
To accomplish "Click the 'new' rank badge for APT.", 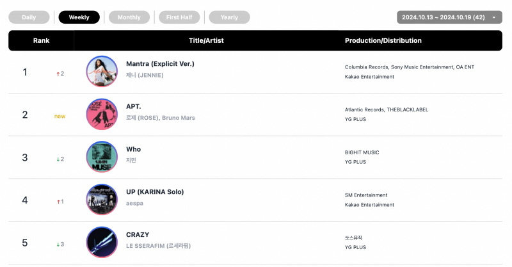I will tap(60, 116).
